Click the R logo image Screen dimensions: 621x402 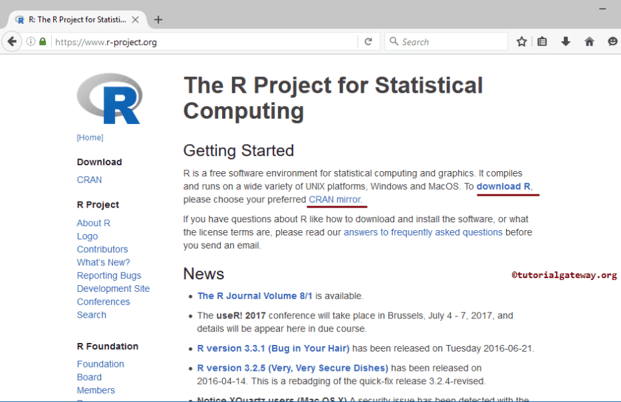110,98
